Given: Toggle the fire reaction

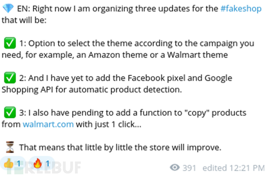Looking at the screenshot, I should pos(42,163).
